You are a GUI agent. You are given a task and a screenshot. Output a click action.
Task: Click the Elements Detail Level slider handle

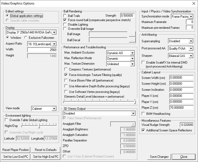point(135,102)
